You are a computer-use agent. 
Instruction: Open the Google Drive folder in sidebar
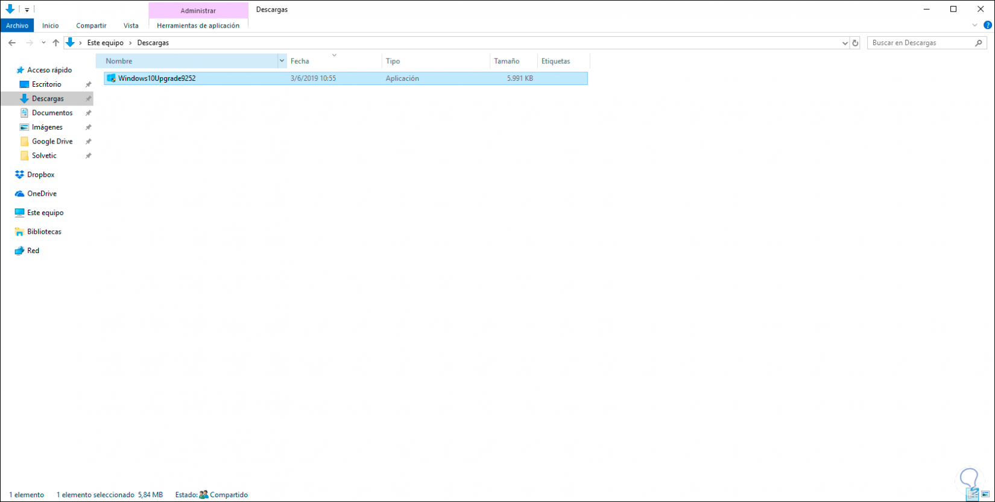(52, 142)
